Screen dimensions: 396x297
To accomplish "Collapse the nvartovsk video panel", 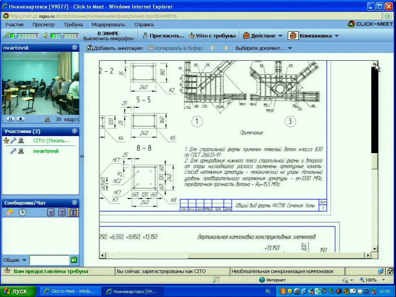I will pos(74,48).
